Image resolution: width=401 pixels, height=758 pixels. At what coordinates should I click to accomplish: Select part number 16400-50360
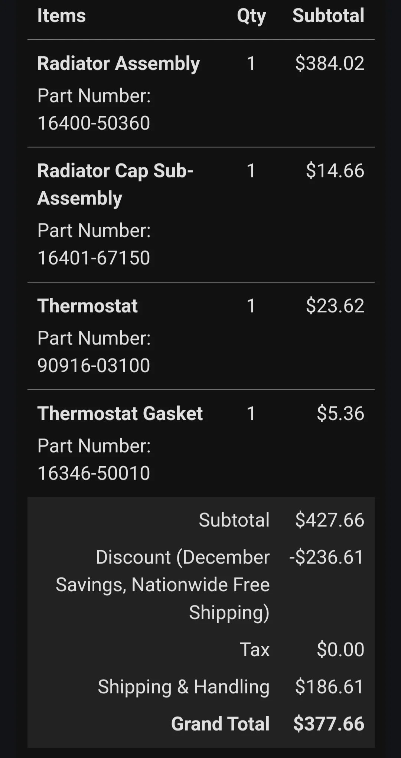[94, 123]
